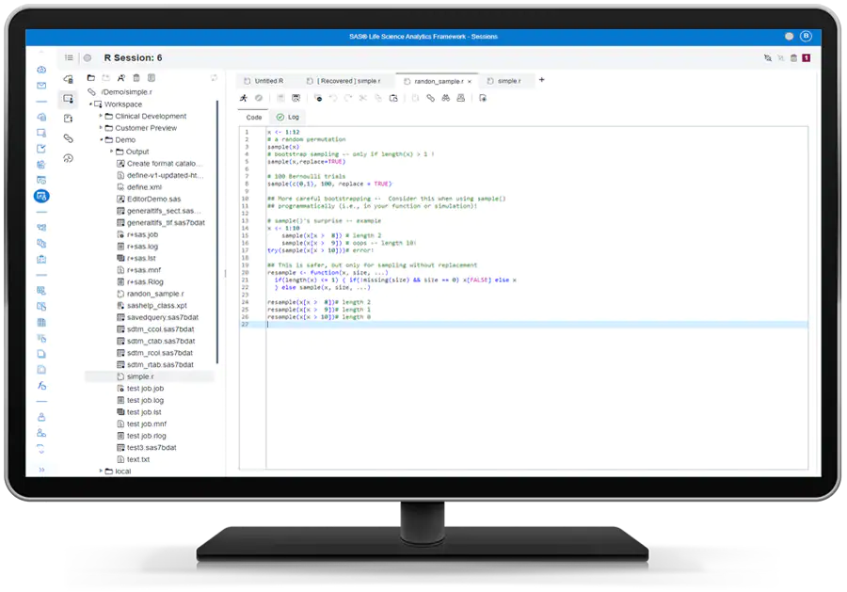The width and height of the screenshot is (847, 592).
Task: Close the randon_sample.r tab
Action: pyautogui.click(x=470, y=82)
